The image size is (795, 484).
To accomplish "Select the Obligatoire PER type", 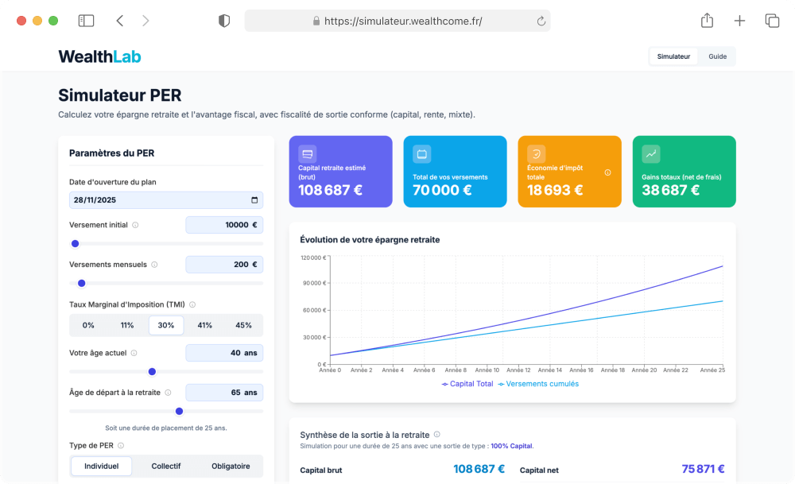I will point(231,466).
